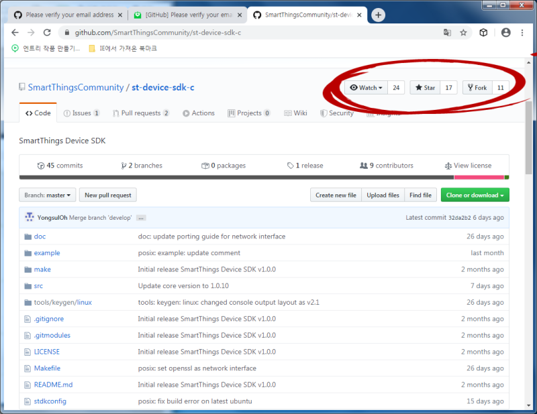Viewport: 537px width, 414px height.
Task: Click the New pull request button
Action: (x=108, y=195)
